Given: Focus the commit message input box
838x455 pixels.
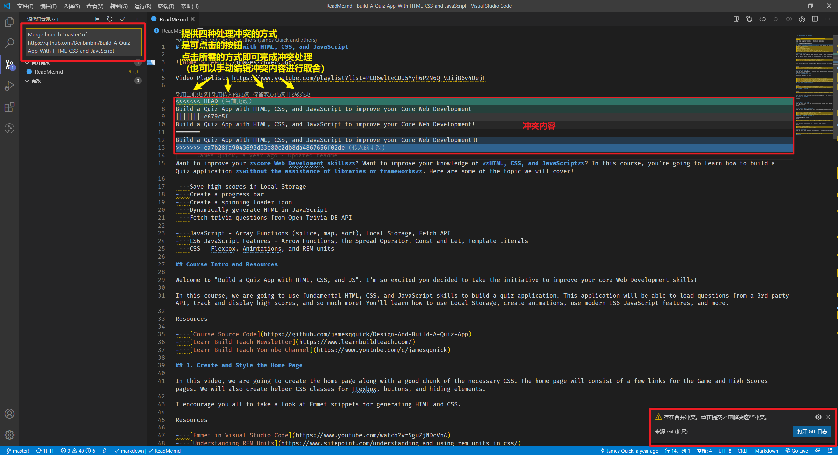Looking at the screenshot, I should click(83, 43).
